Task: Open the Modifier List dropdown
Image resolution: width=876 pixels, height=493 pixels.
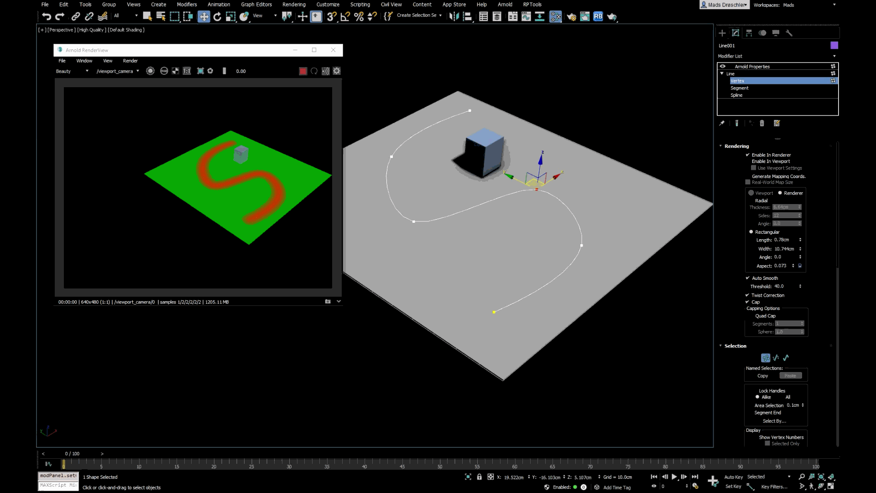Action: [x=834, y=56]
